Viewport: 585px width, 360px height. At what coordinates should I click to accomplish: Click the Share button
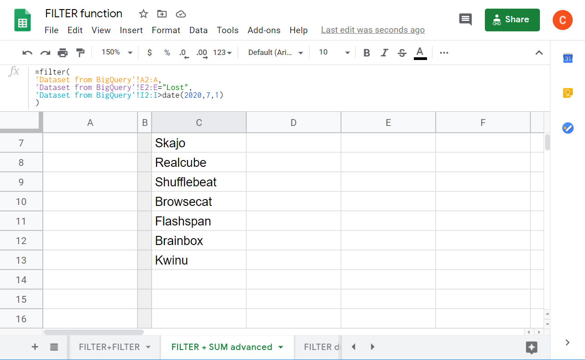point(512,20)
